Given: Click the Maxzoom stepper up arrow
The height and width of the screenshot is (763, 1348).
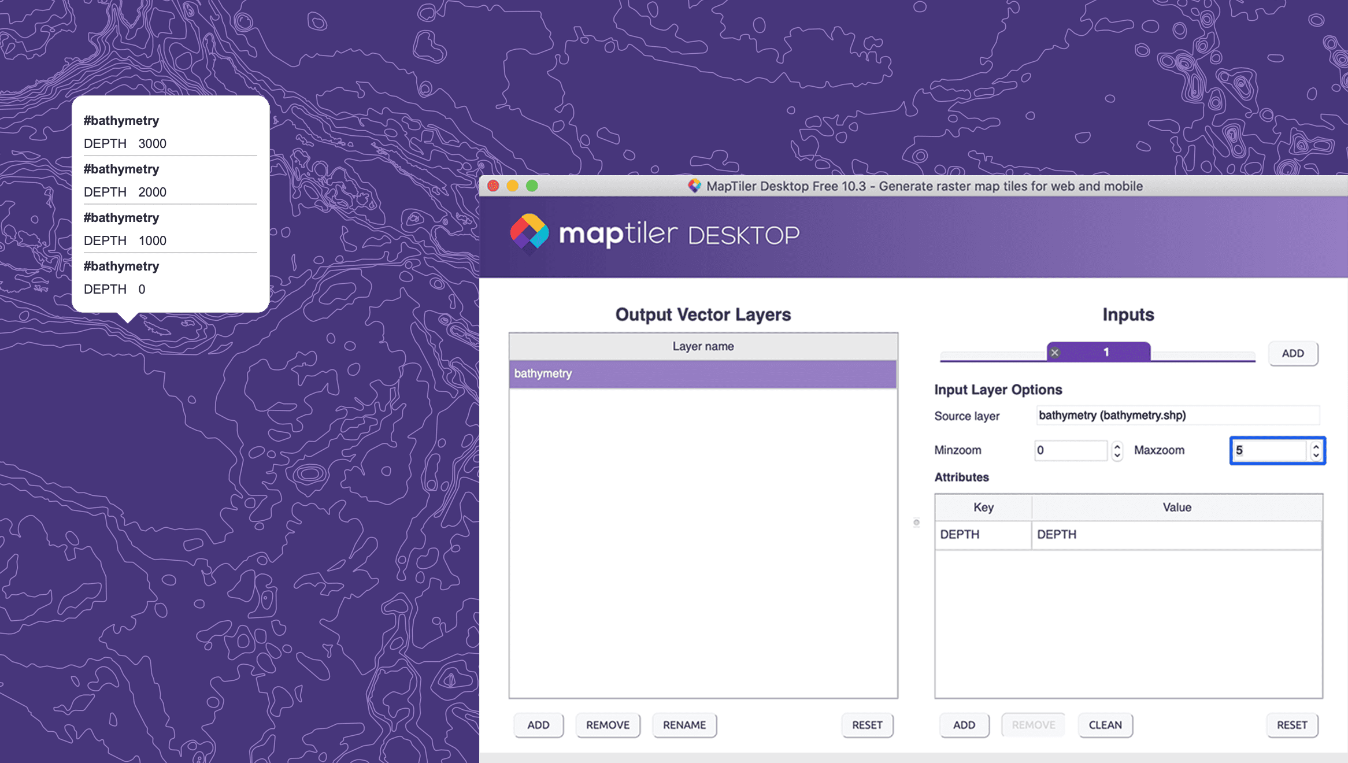Looking at the screenshot, I should click(1316, 446).
